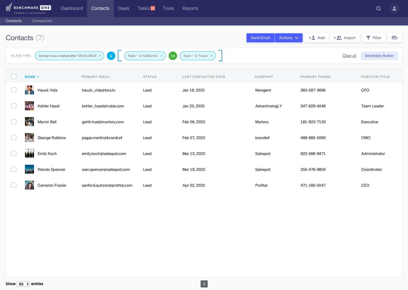Screen dimensions: 408x290
Task: Remove the State is 'Texas' filter chip
Action: (x=212, y=56)
